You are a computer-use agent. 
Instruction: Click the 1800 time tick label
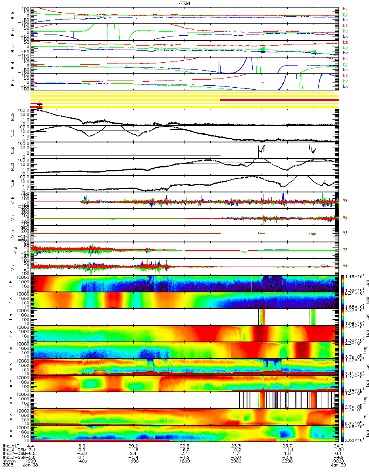click(184, 461)
